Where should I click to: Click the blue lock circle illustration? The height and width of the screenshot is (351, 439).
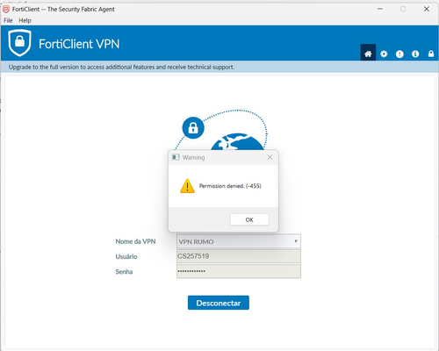click(x=193, y=128)
